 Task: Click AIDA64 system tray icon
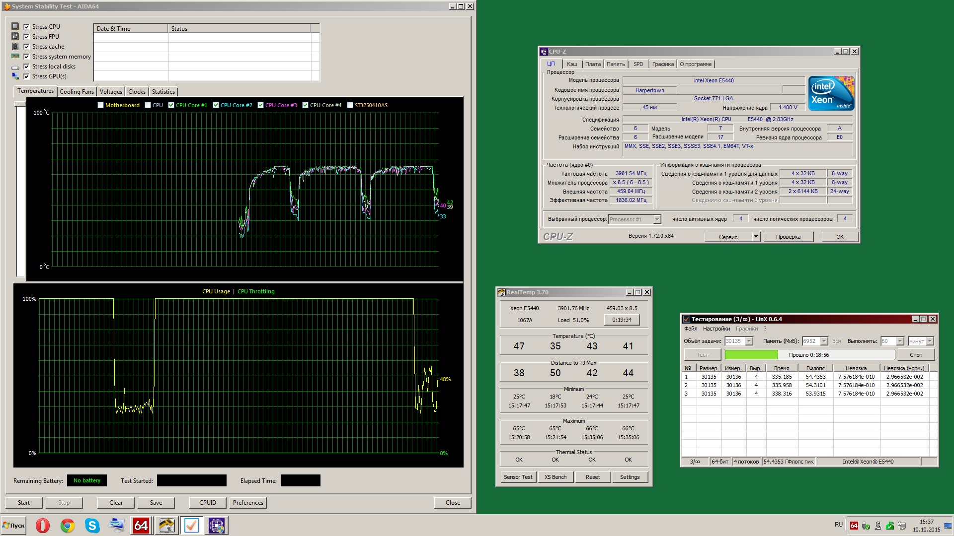854,526
